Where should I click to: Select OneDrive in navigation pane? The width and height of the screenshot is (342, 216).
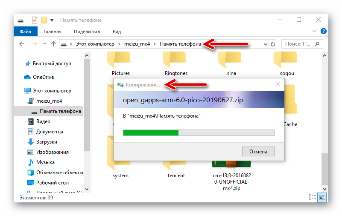pyautogui.click(x=43, y=77)
